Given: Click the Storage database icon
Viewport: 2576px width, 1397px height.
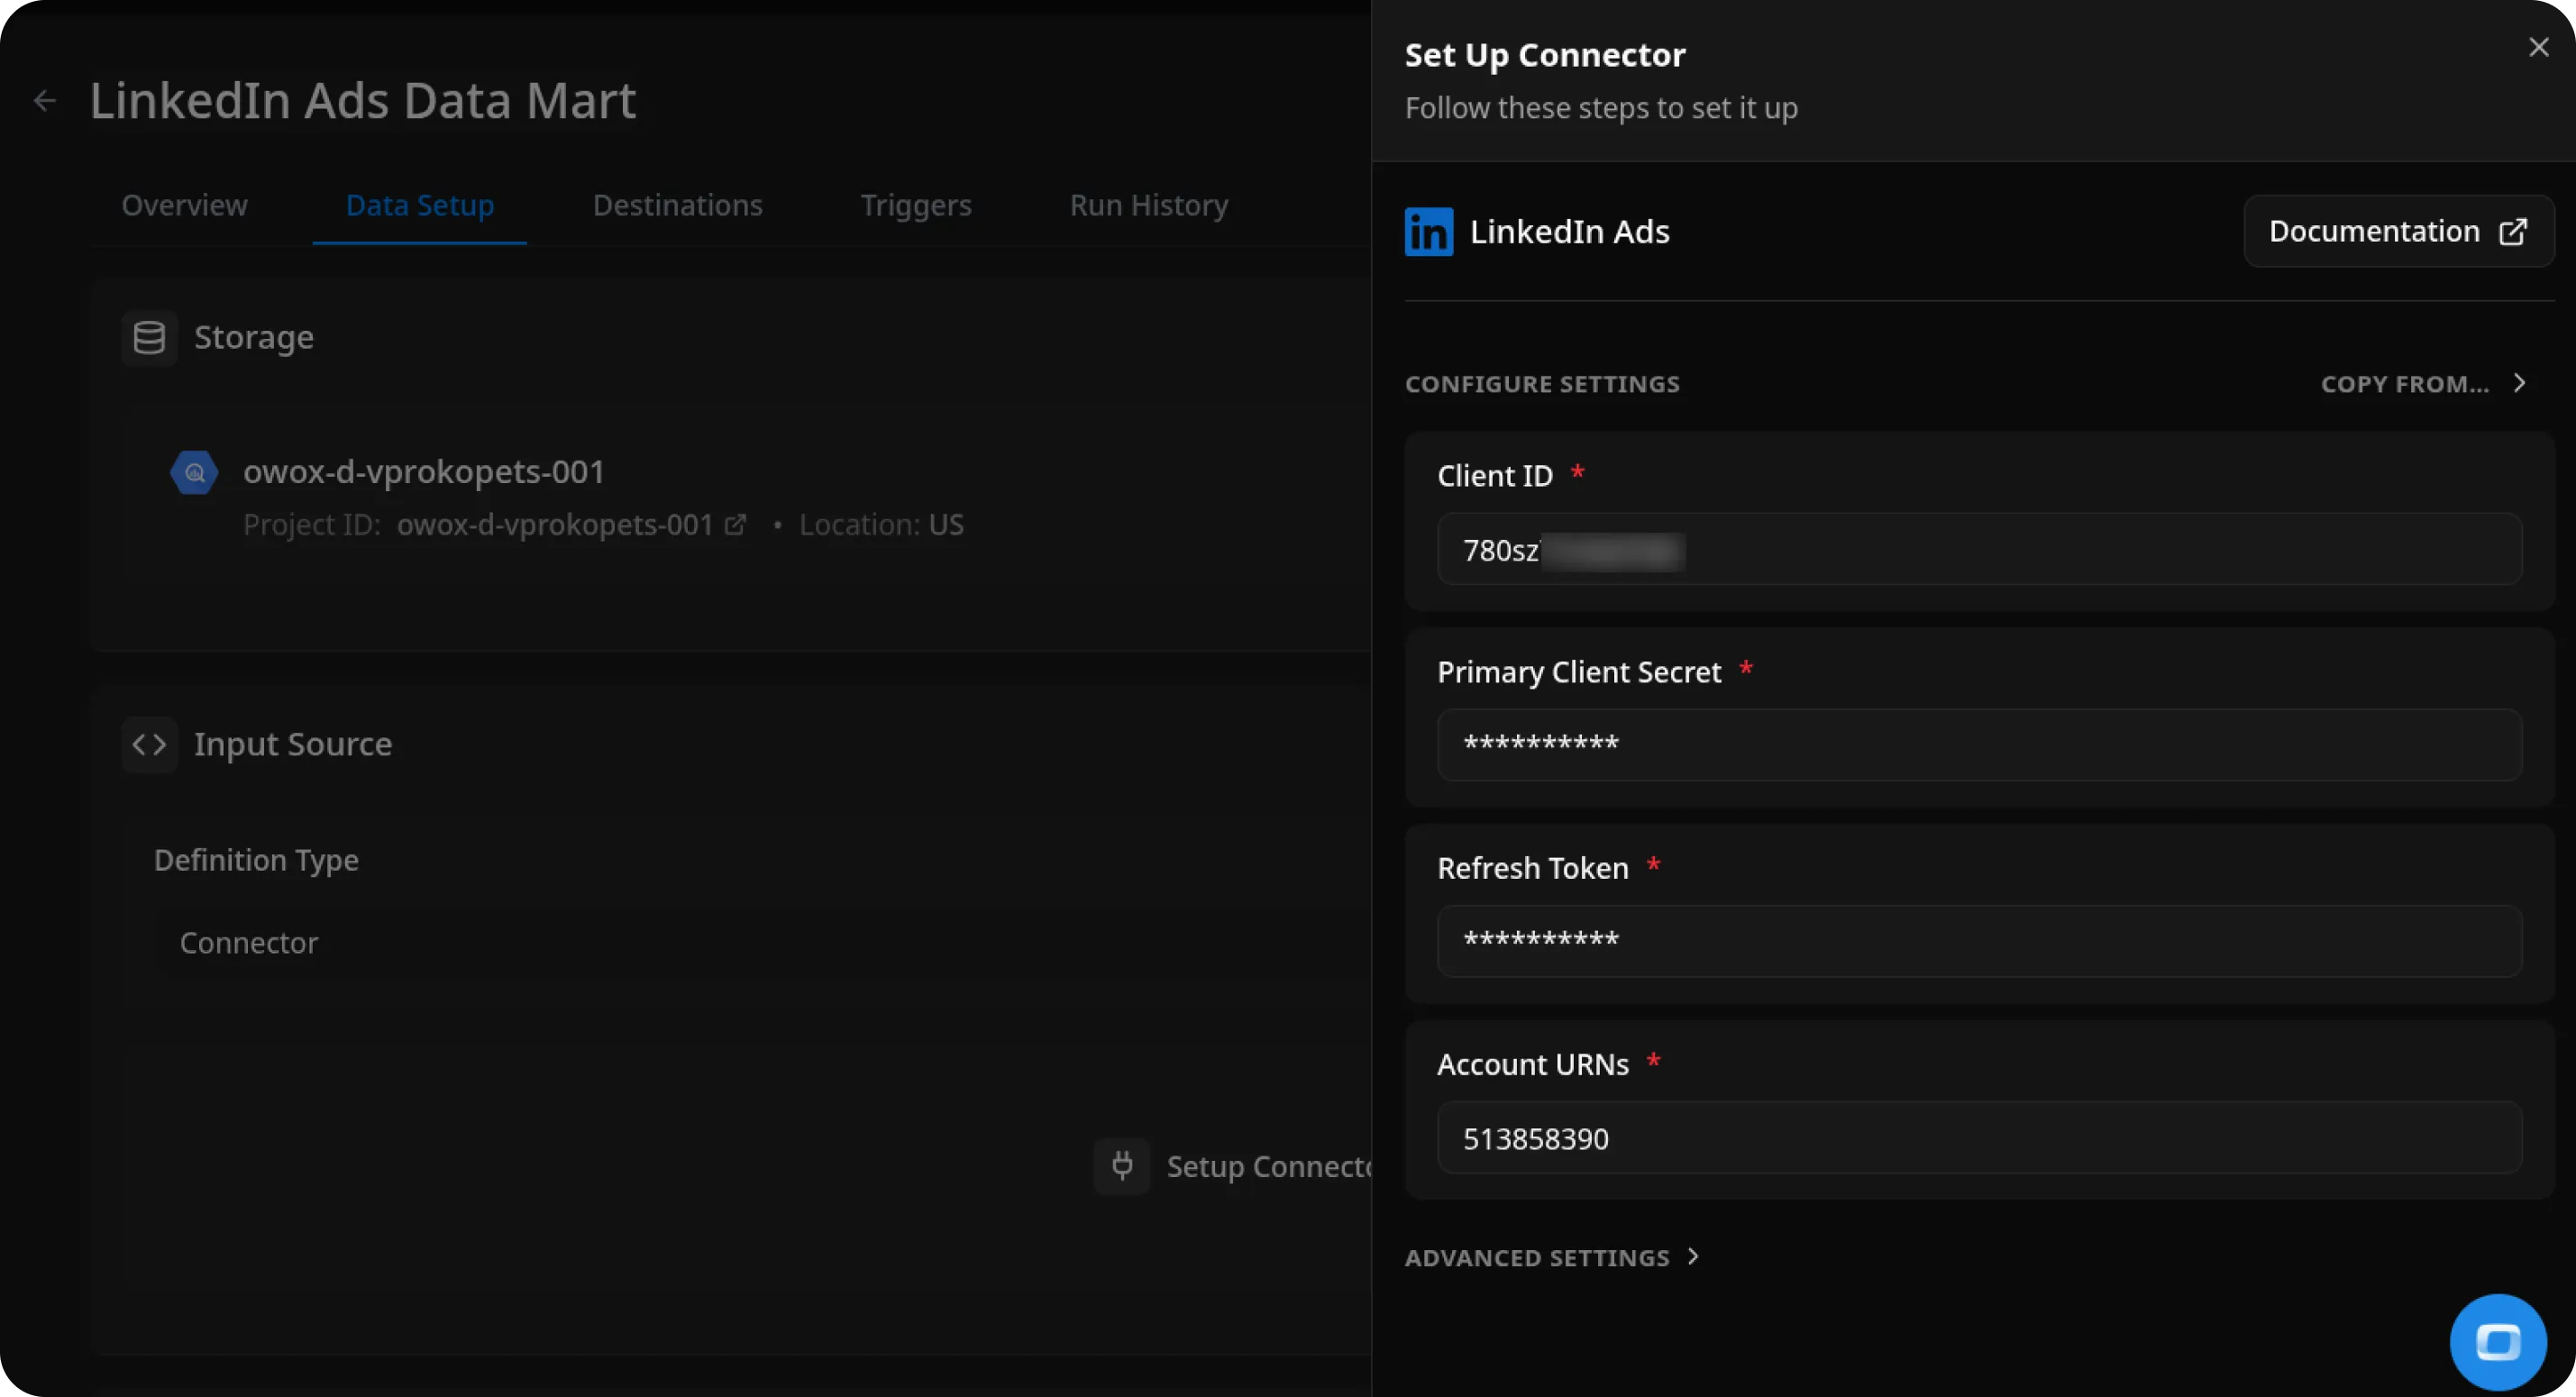Looking at the screenshot, I should pyautogui.click(x=149, y=338).
